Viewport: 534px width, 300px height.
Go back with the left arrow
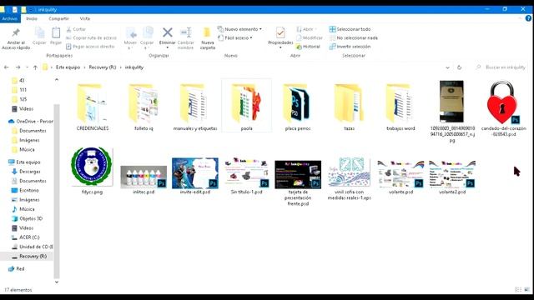click(x=7, y=67)
